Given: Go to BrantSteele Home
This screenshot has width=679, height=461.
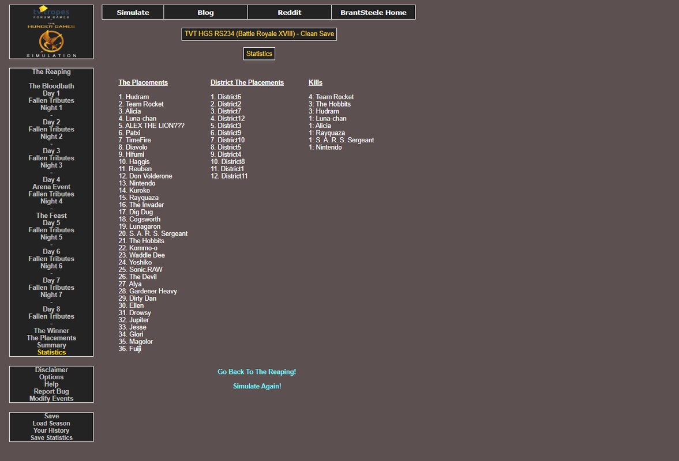Looking at the screenshot, I should coord(373,13).
